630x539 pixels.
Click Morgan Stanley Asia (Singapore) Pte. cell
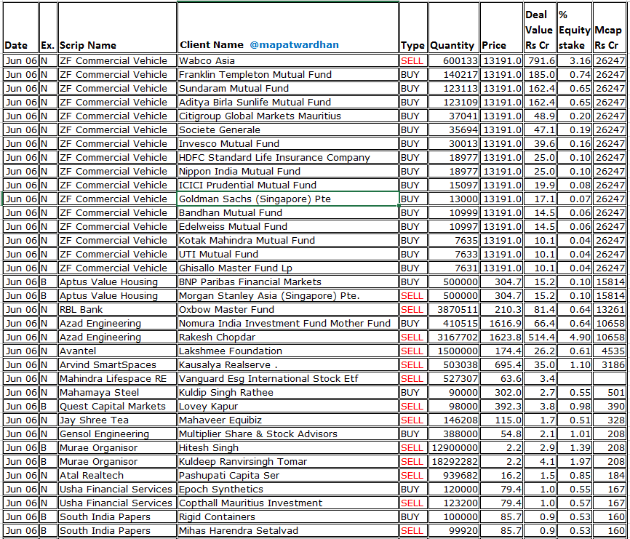287,295
